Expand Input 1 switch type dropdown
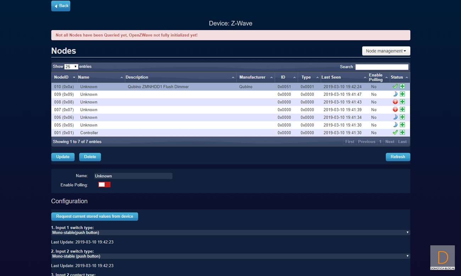The image size is (461, 276). point(230,233)
